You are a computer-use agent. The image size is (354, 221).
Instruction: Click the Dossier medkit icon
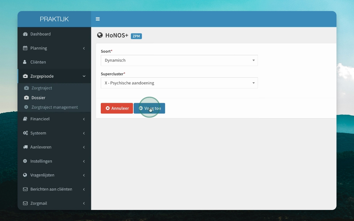tap(26, 98)
